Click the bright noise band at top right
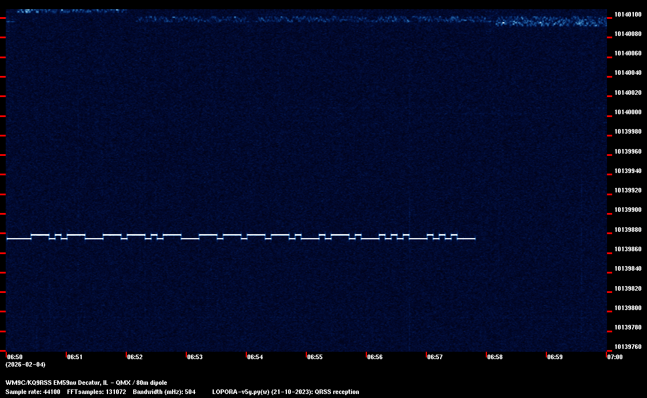Screen dimensions: 647x398 click(x=549, y=22)
